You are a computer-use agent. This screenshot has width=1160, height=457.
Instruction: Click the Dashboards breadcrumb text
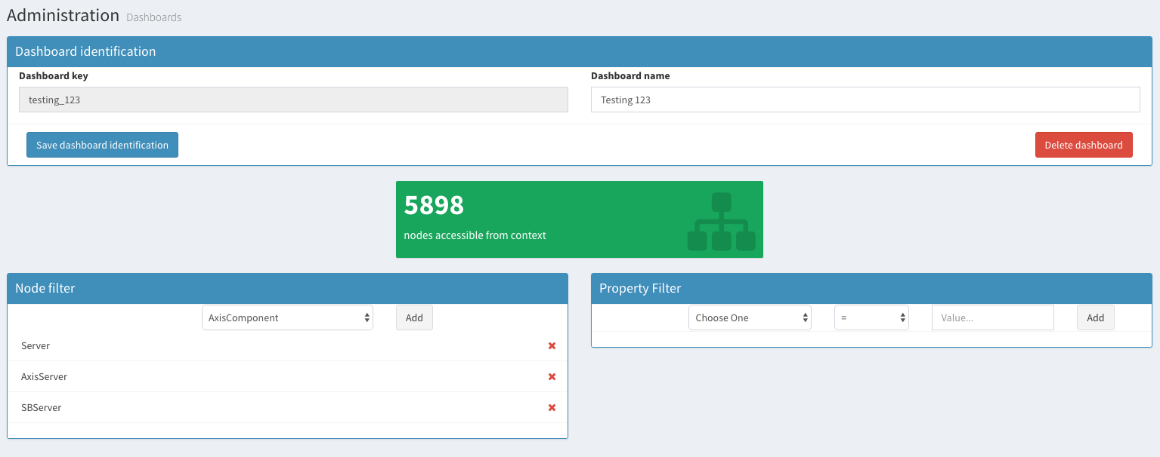[x=154, y=17]
